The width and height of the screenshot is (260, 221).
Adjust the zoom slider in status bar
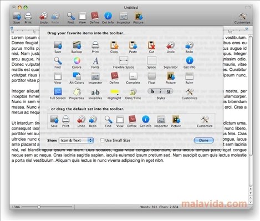coord(39,207)
